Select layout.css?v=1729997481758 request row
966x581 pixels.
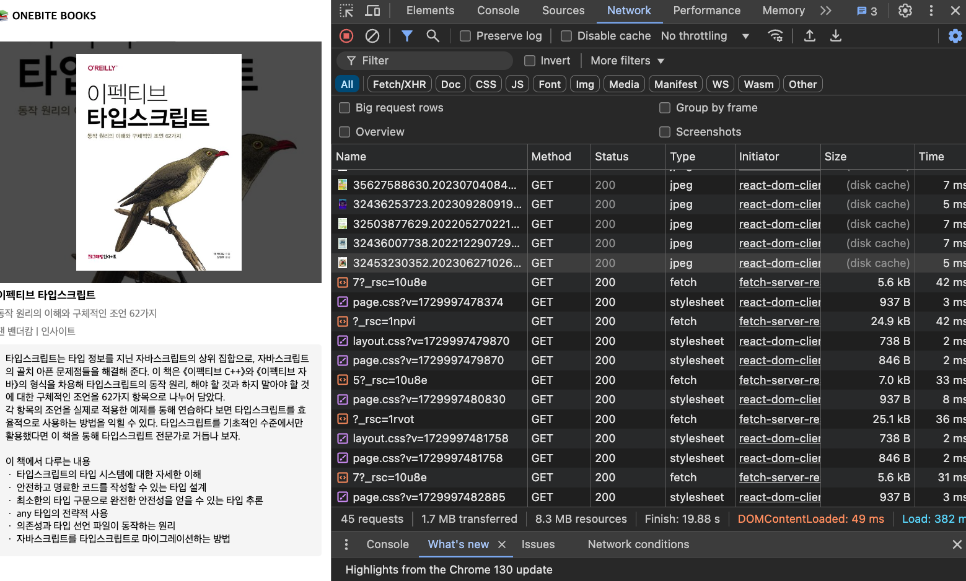coord(649,439)
